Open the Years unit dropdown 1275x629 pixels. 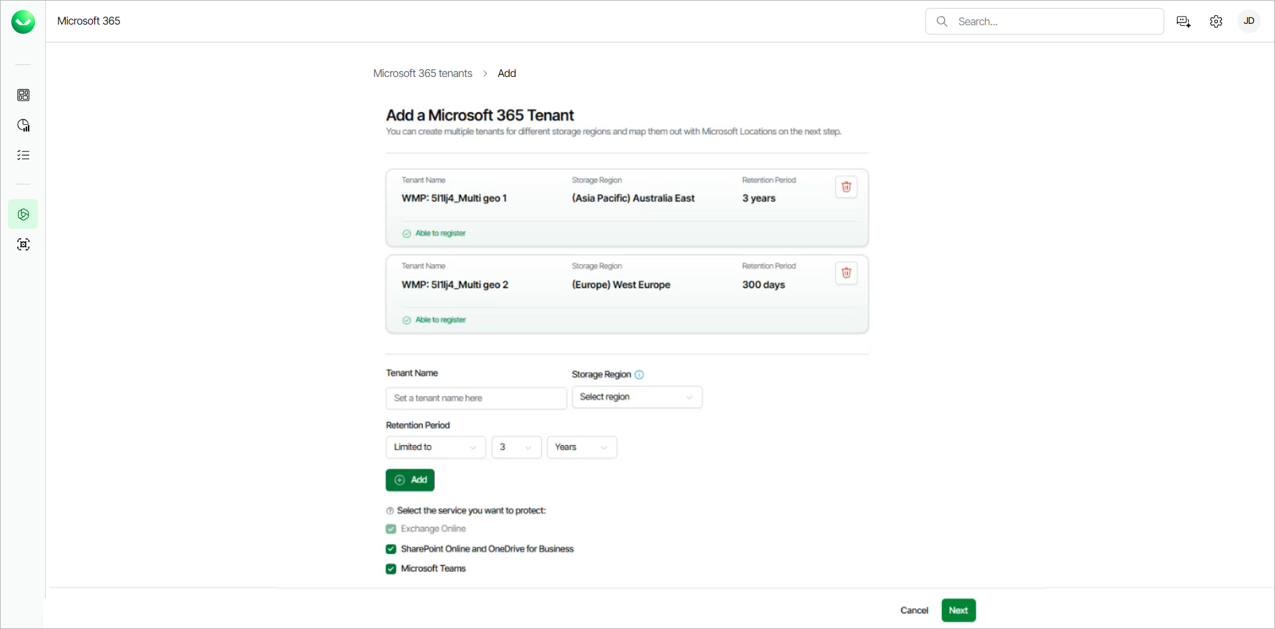coord(581,447)
